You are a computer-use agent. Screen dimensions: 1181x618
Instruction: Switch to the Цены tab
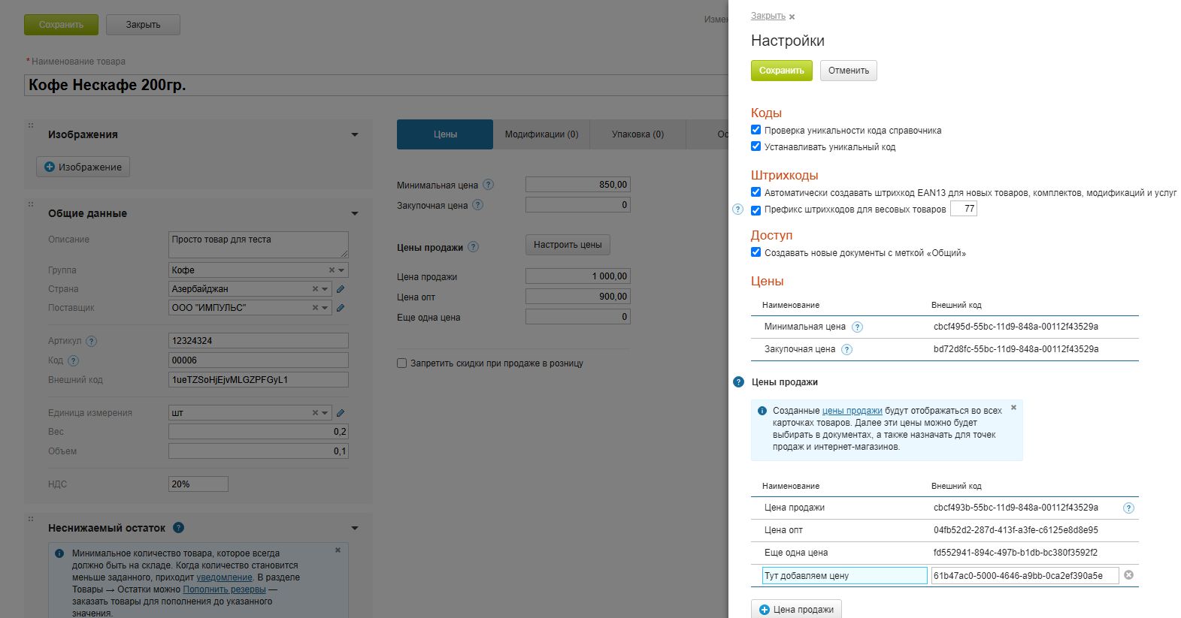445,134
